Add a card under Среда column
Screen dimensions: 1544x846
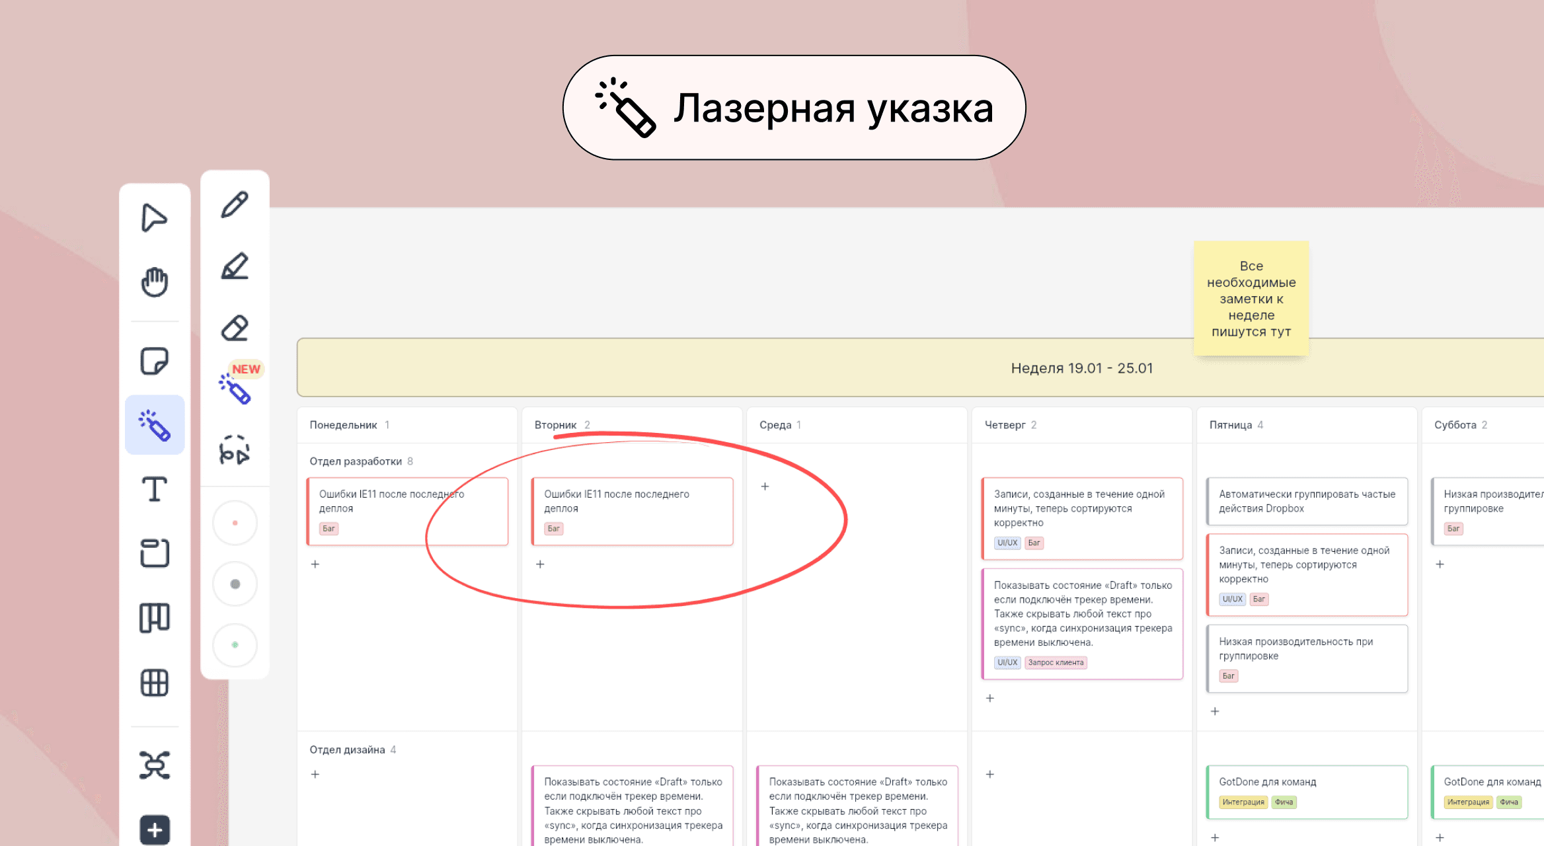tap(765, 486)
